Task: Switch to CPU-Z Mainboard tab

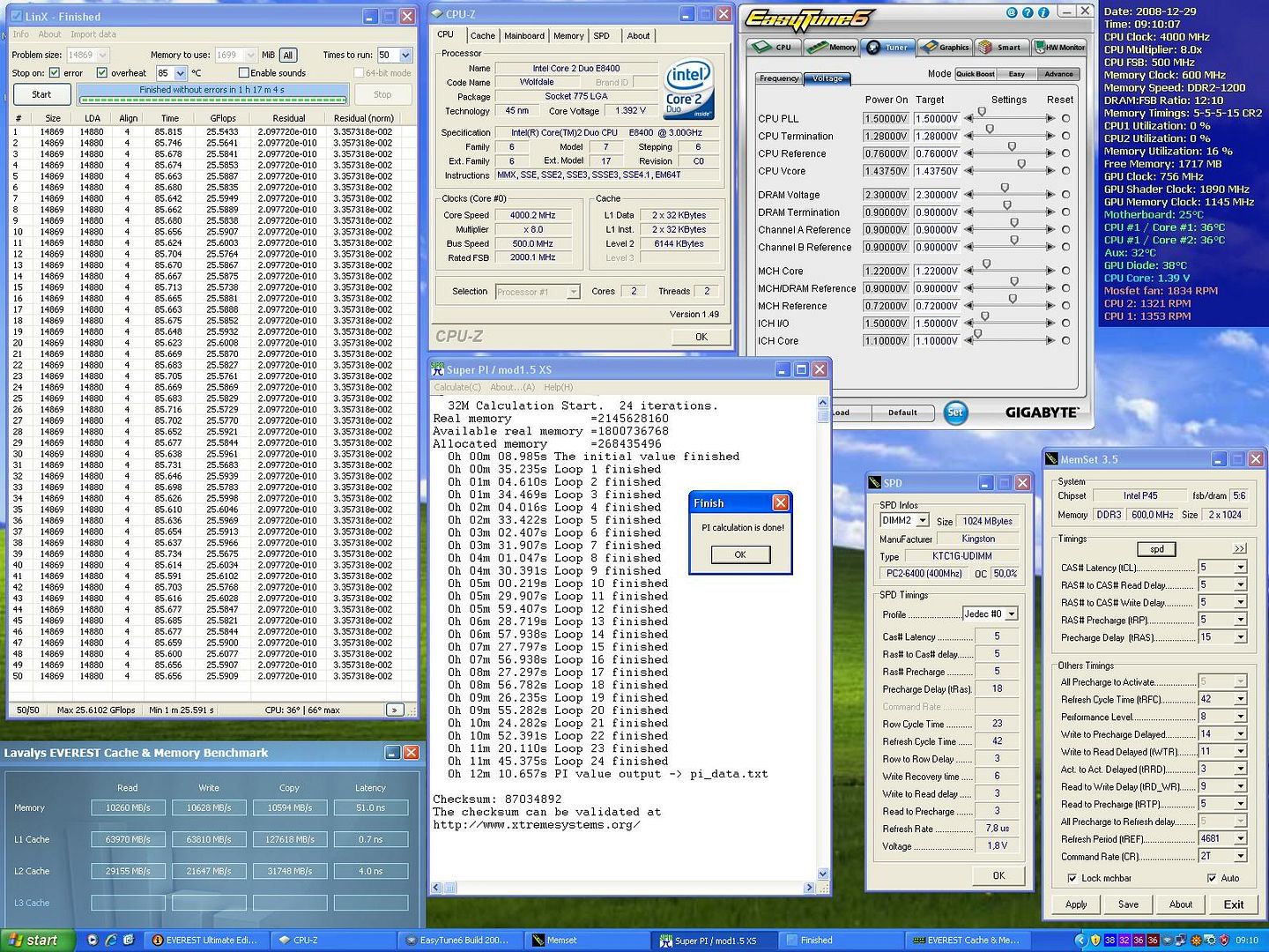Action: pos(524,35)
